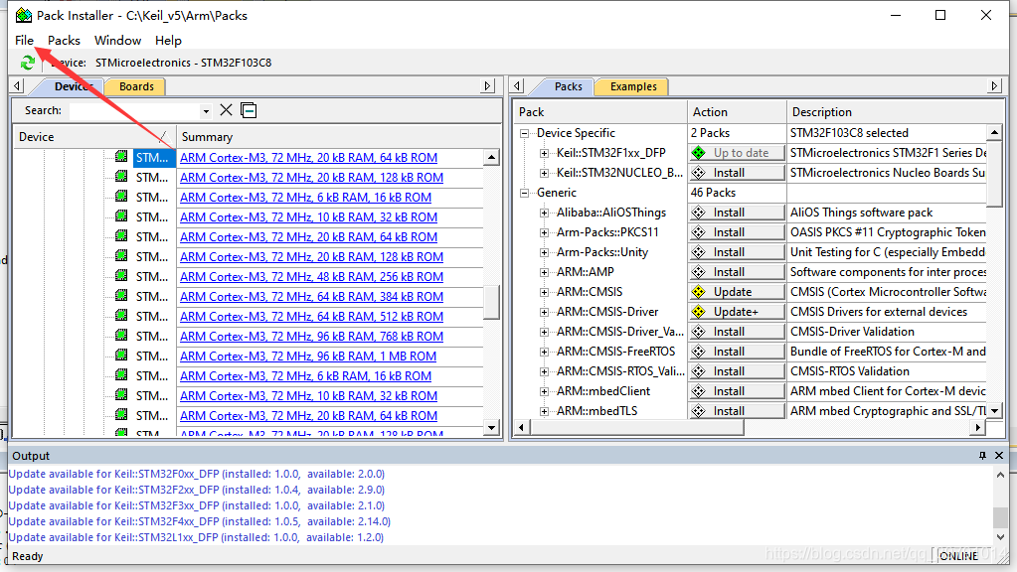The width and height of the screenshot is (1017, 572).
Task: Install ARM::AMP pack
Action: point(737,272)
